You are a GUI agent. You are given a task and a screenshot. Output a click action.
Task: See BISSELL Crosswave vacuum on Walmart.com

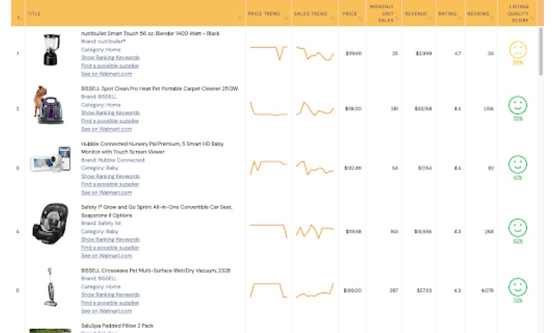[x=107, y=311]
